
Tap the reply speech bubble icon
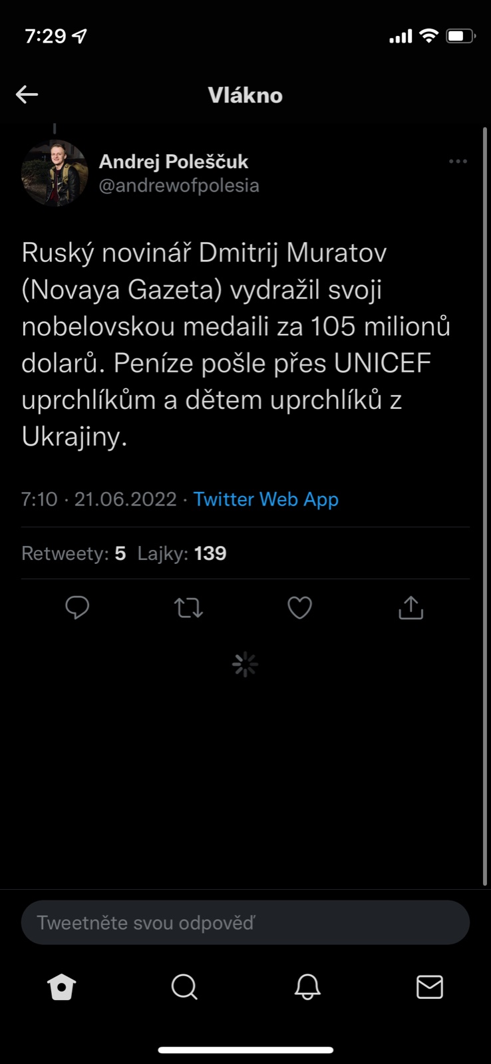pyautogui.click(x=77, y=607)
